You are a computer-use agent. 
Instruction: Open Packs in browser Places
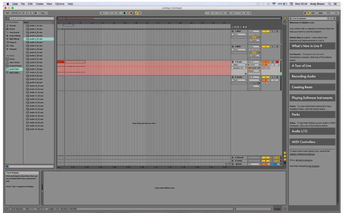(x=12, y=59)
